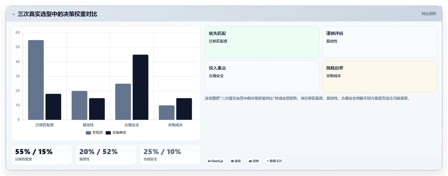Click the Chart.js tag
The height and width of the screenshot is (176, 448).
tap(215, 161)
